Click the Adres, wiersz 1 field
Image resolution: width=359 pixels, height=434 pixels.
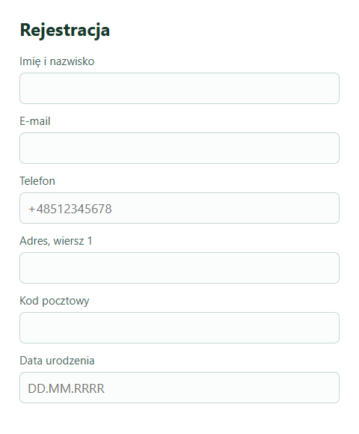179,268
